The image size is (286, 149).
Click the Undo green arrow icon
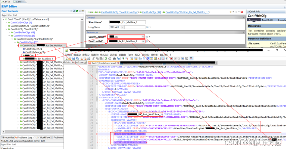click(106, 59)
